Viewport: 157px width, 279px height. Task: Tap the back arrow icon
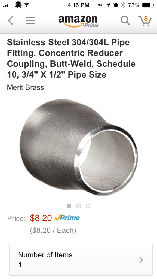tap(11, 20)
